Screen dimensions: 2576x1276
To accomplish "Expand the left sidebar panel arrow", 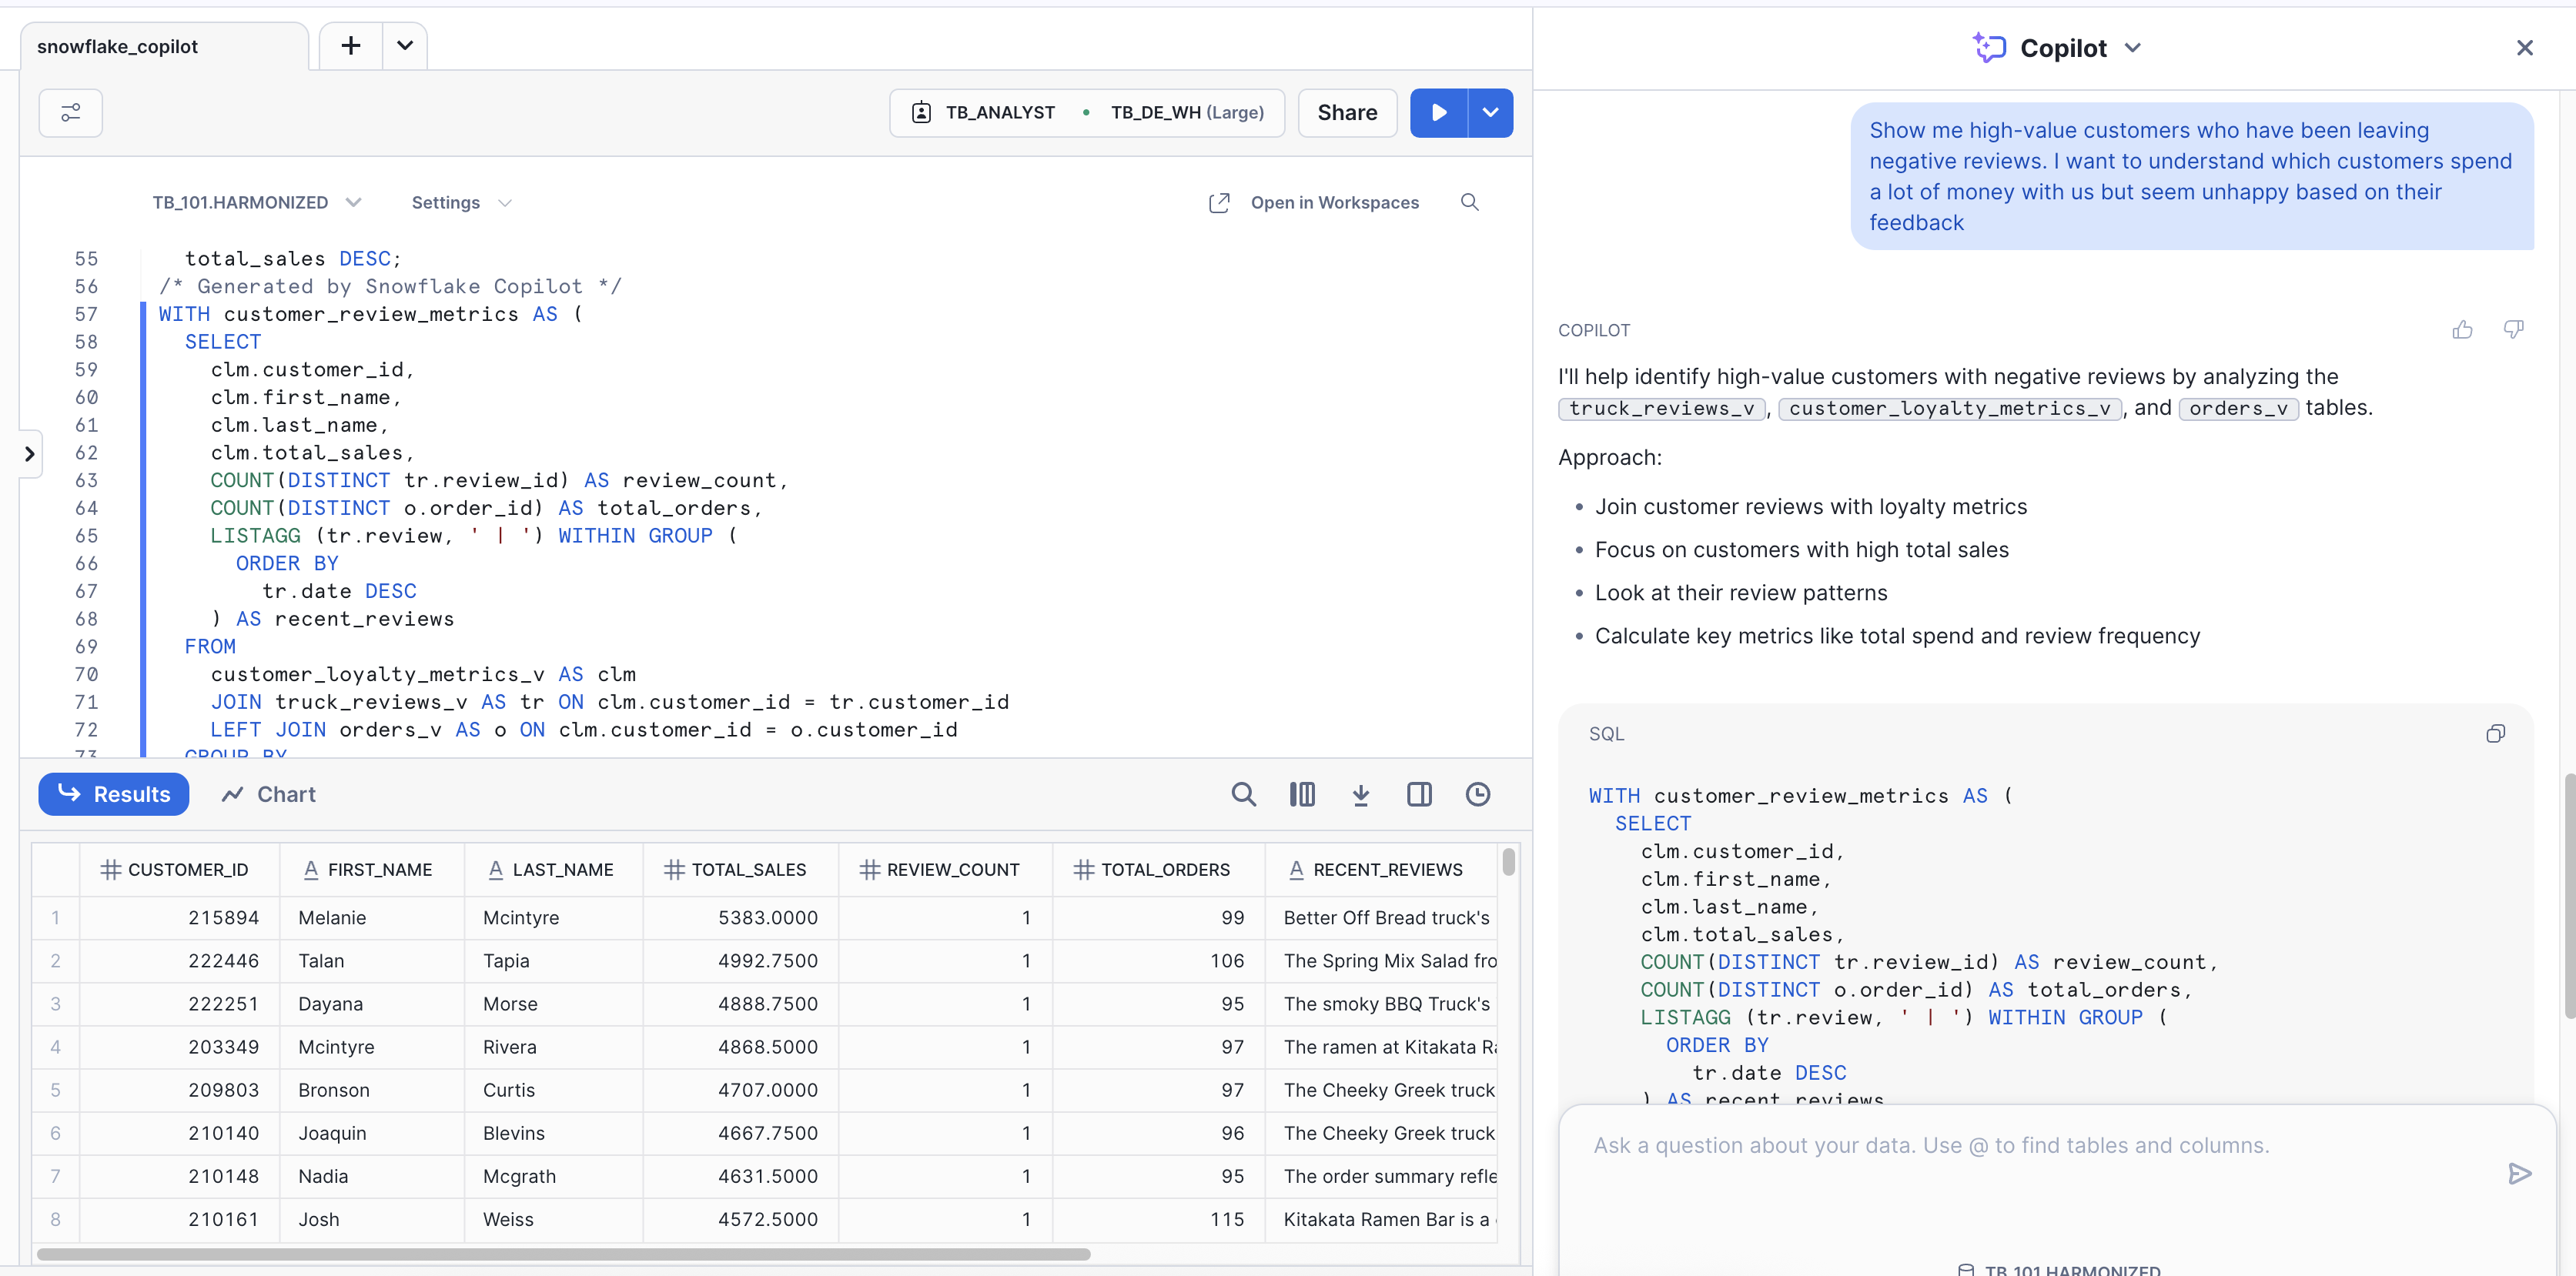I will click(30, 454).
